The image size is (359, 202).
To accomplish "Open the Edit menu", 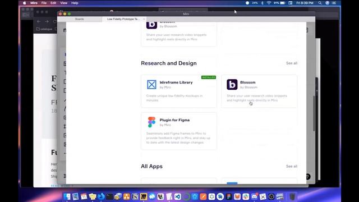I will [53, 3].
